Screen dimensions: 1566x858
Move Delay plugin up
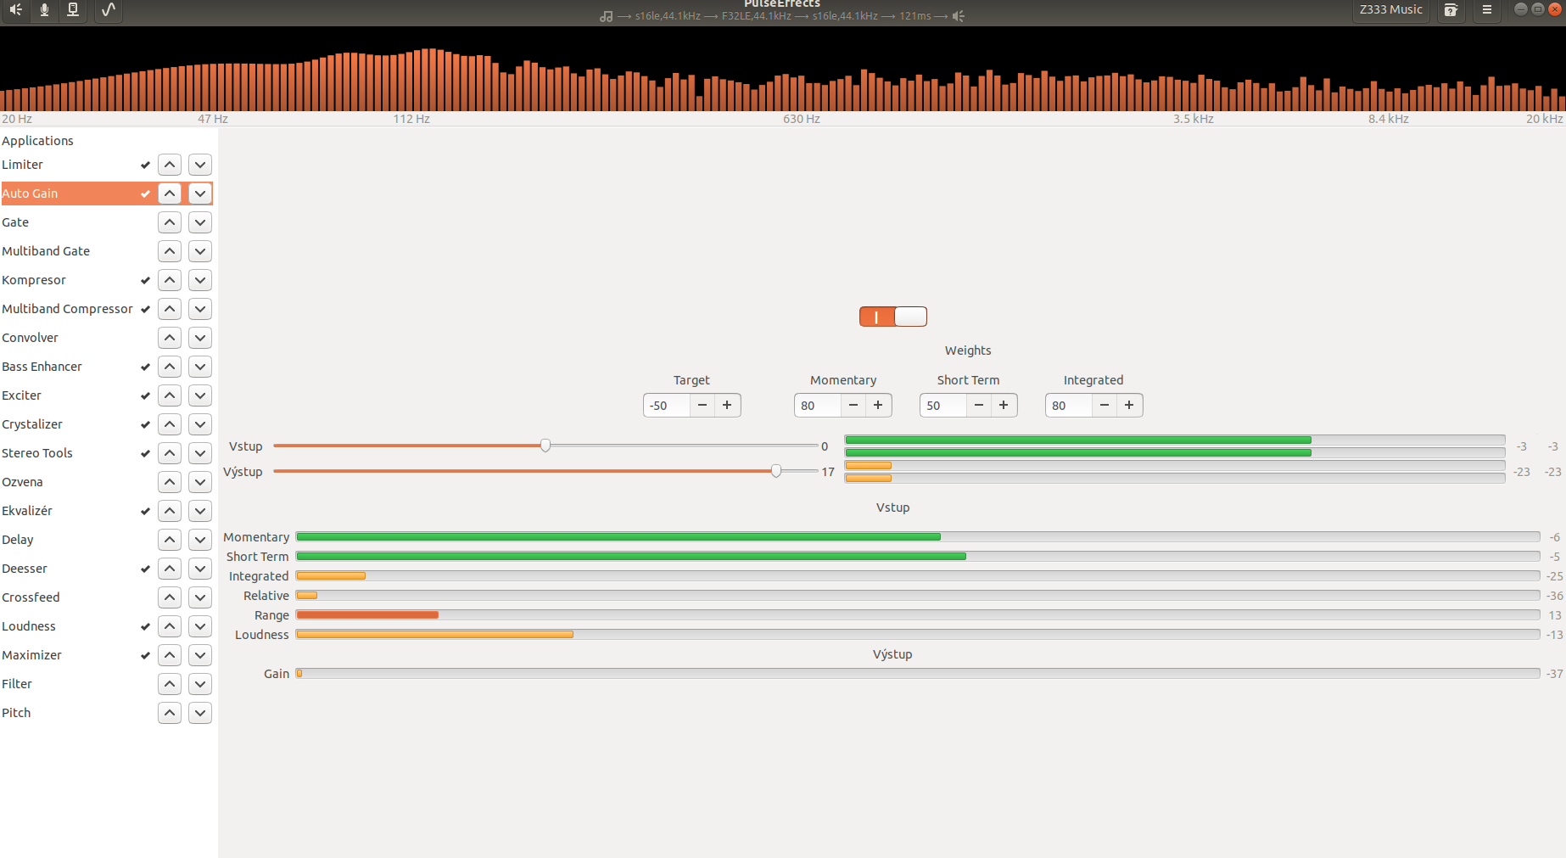pyautogui.click(x=170, y=540)
